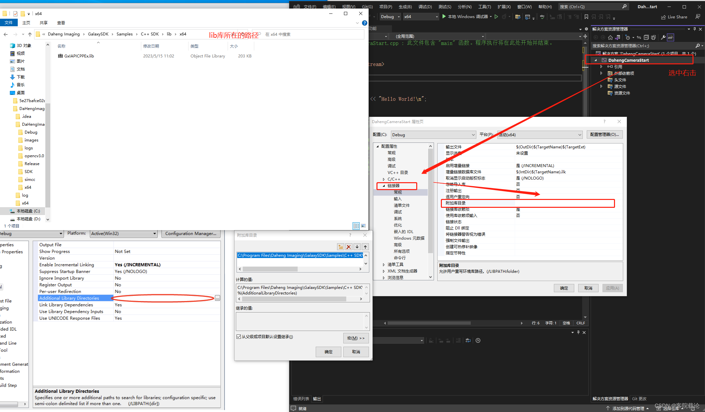
Task: Click pending changes filter clock icon
Action: pos(628,37)
